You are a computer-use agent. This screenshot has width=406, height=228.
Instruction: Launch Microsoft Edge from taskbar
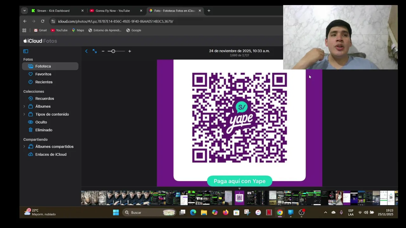tap(193, 212)
